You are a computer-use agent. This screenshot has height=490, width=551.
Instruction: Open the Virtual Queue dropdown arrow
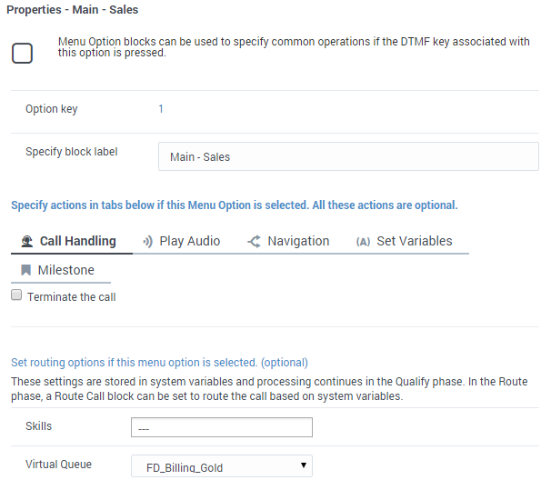pos(304,465)
